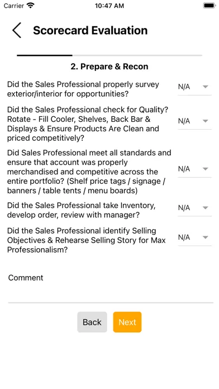
Task: Tap the Scorecard Evaluation title
Action: point(91,30)
